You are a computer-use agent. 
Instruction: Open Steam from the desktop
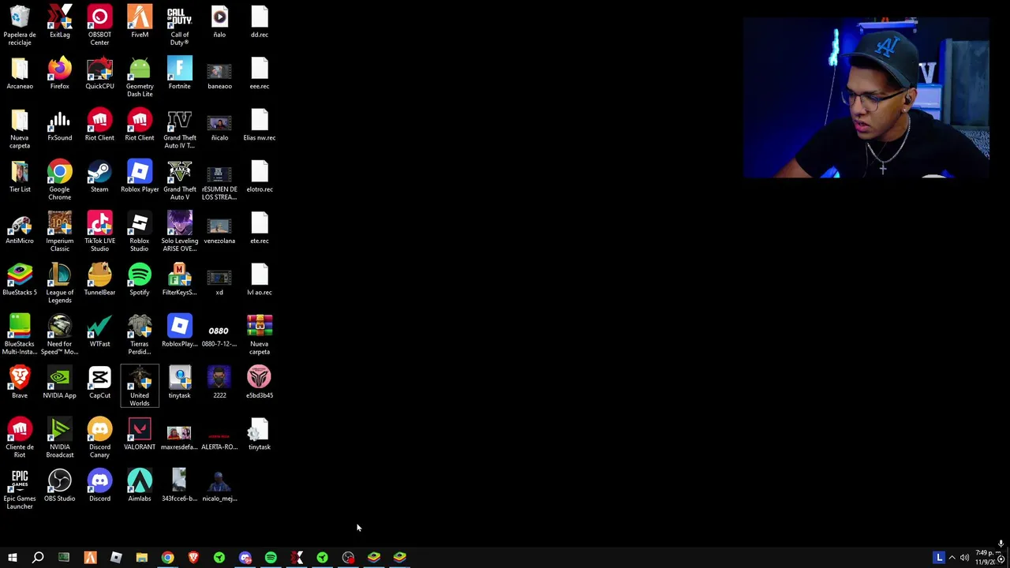[99, 176]
